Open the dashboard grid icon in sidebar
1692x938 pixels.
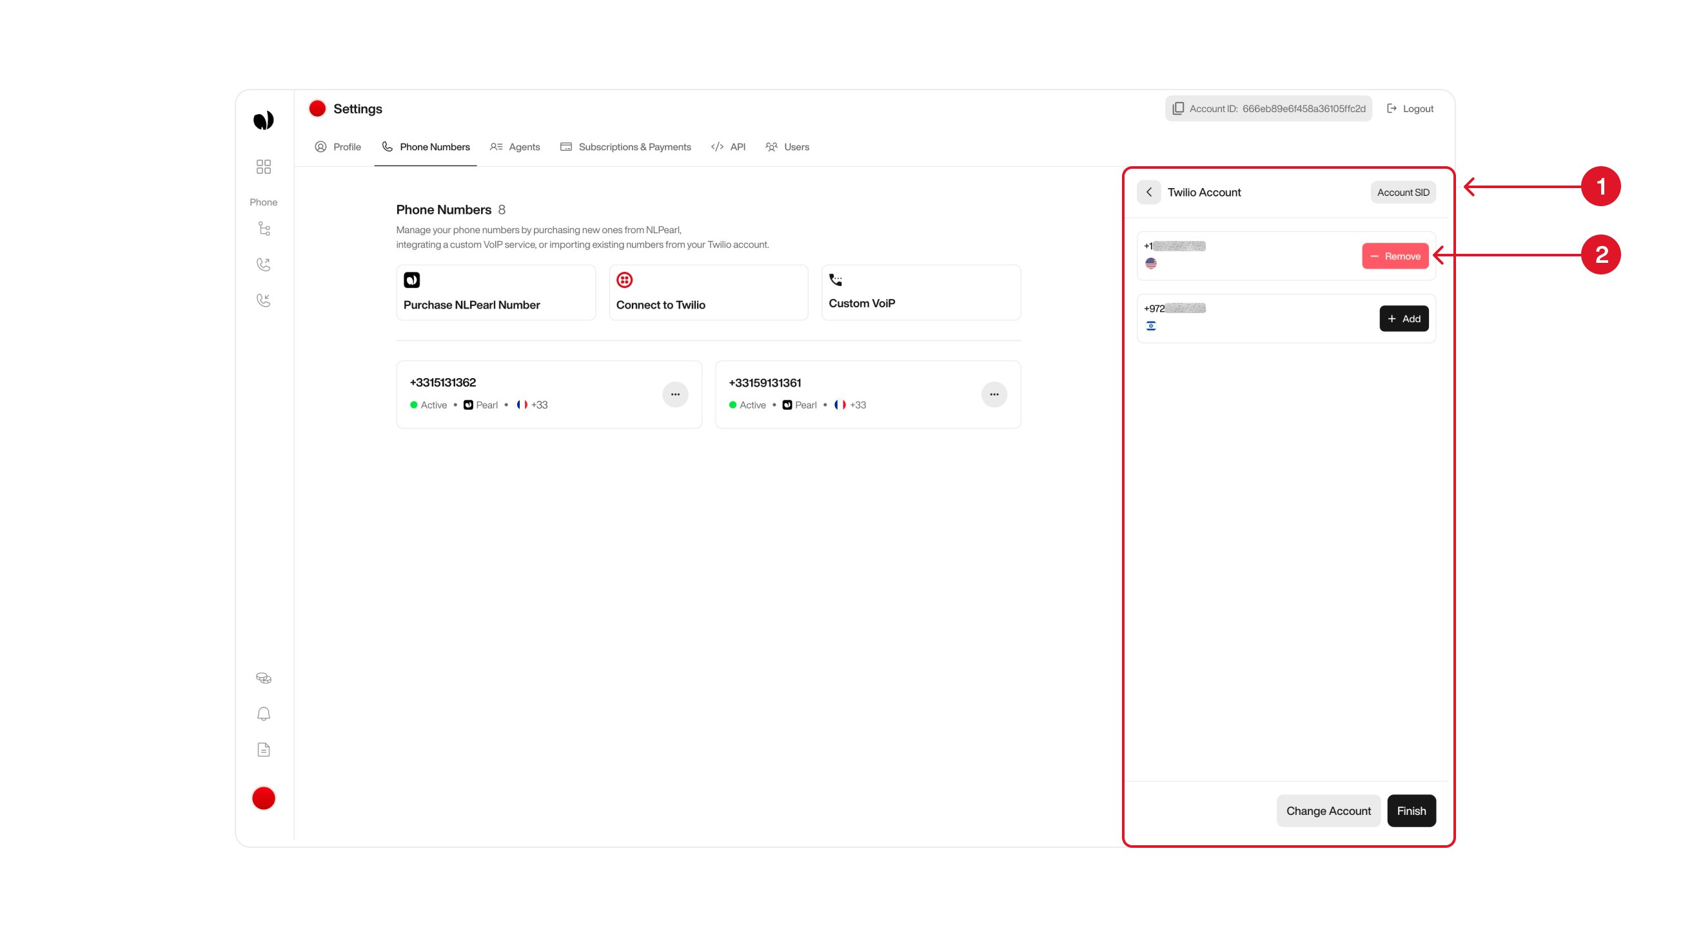(263, 167)
